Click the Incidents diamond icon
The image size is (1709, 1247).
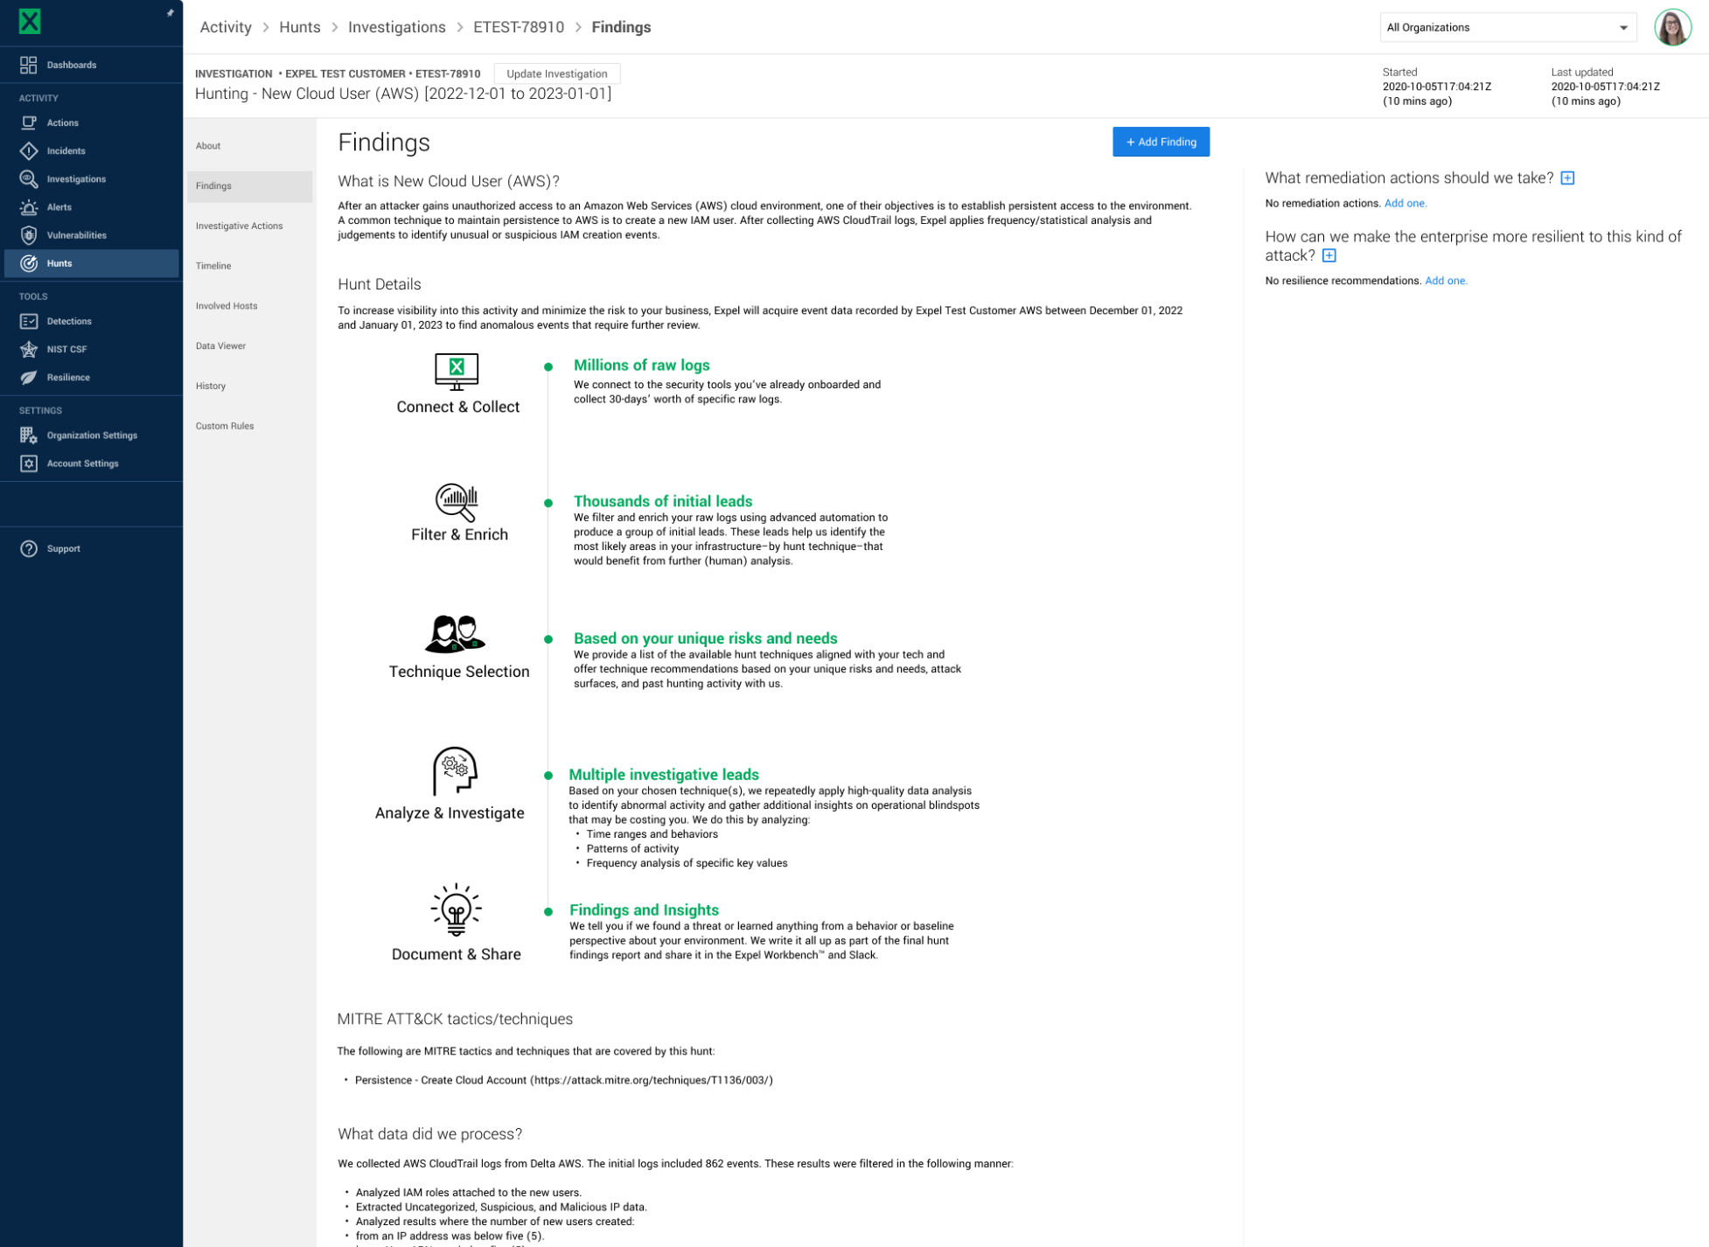[x=29, y=150]
